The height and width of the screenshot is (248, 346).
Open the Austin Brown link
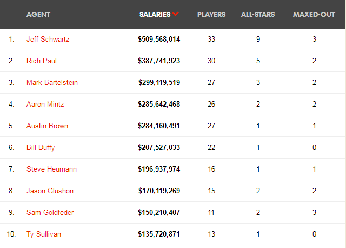pyautogui.click(x=47, y=126)
